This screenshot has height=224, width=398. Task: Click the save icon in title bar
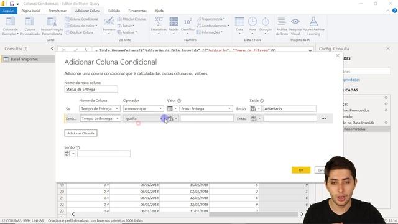[12, 4]
